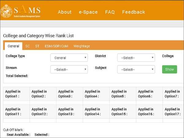The height and width of the screenshot is (138, 184).
Task: Switch to the ST tab
Action: tap(37, 46)
